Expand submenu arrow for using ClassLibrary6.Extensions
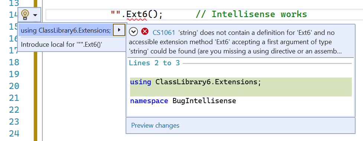 (x=119, y=30)
